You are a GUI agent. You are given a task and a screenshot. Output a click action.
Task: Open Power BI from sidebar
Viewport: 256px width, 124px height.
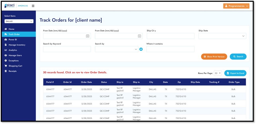pyautogui.click(x=13, y=39)
